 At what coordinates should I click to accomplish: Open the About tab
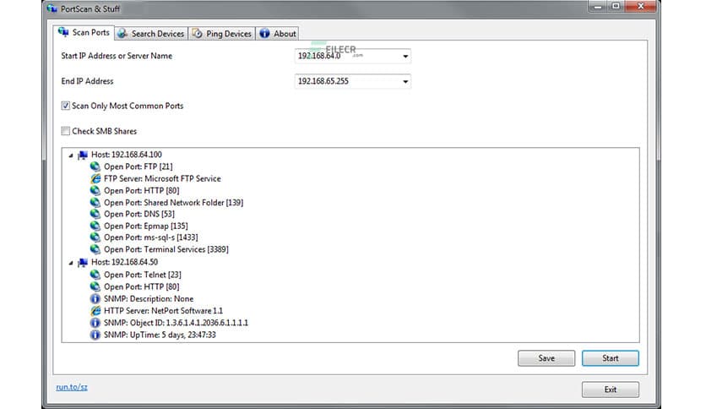278,33
